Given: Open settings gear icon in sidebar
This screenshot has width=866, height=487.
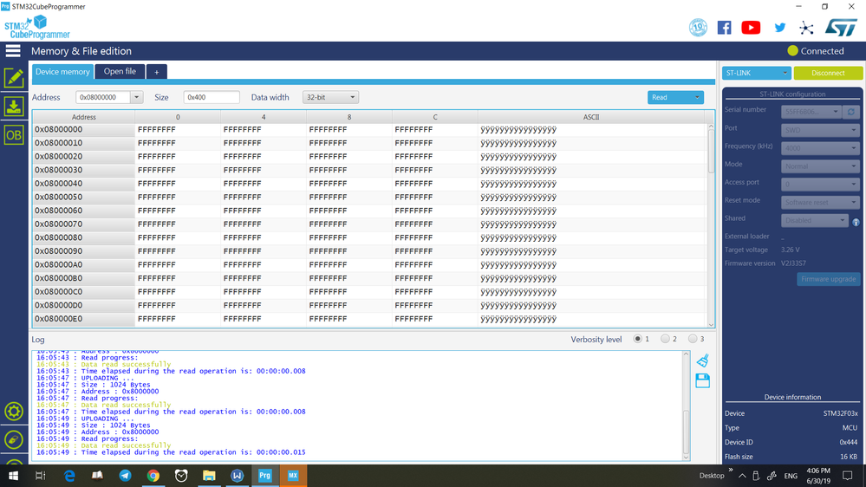Looking at the screenshot, I should (x=14, y=412).
